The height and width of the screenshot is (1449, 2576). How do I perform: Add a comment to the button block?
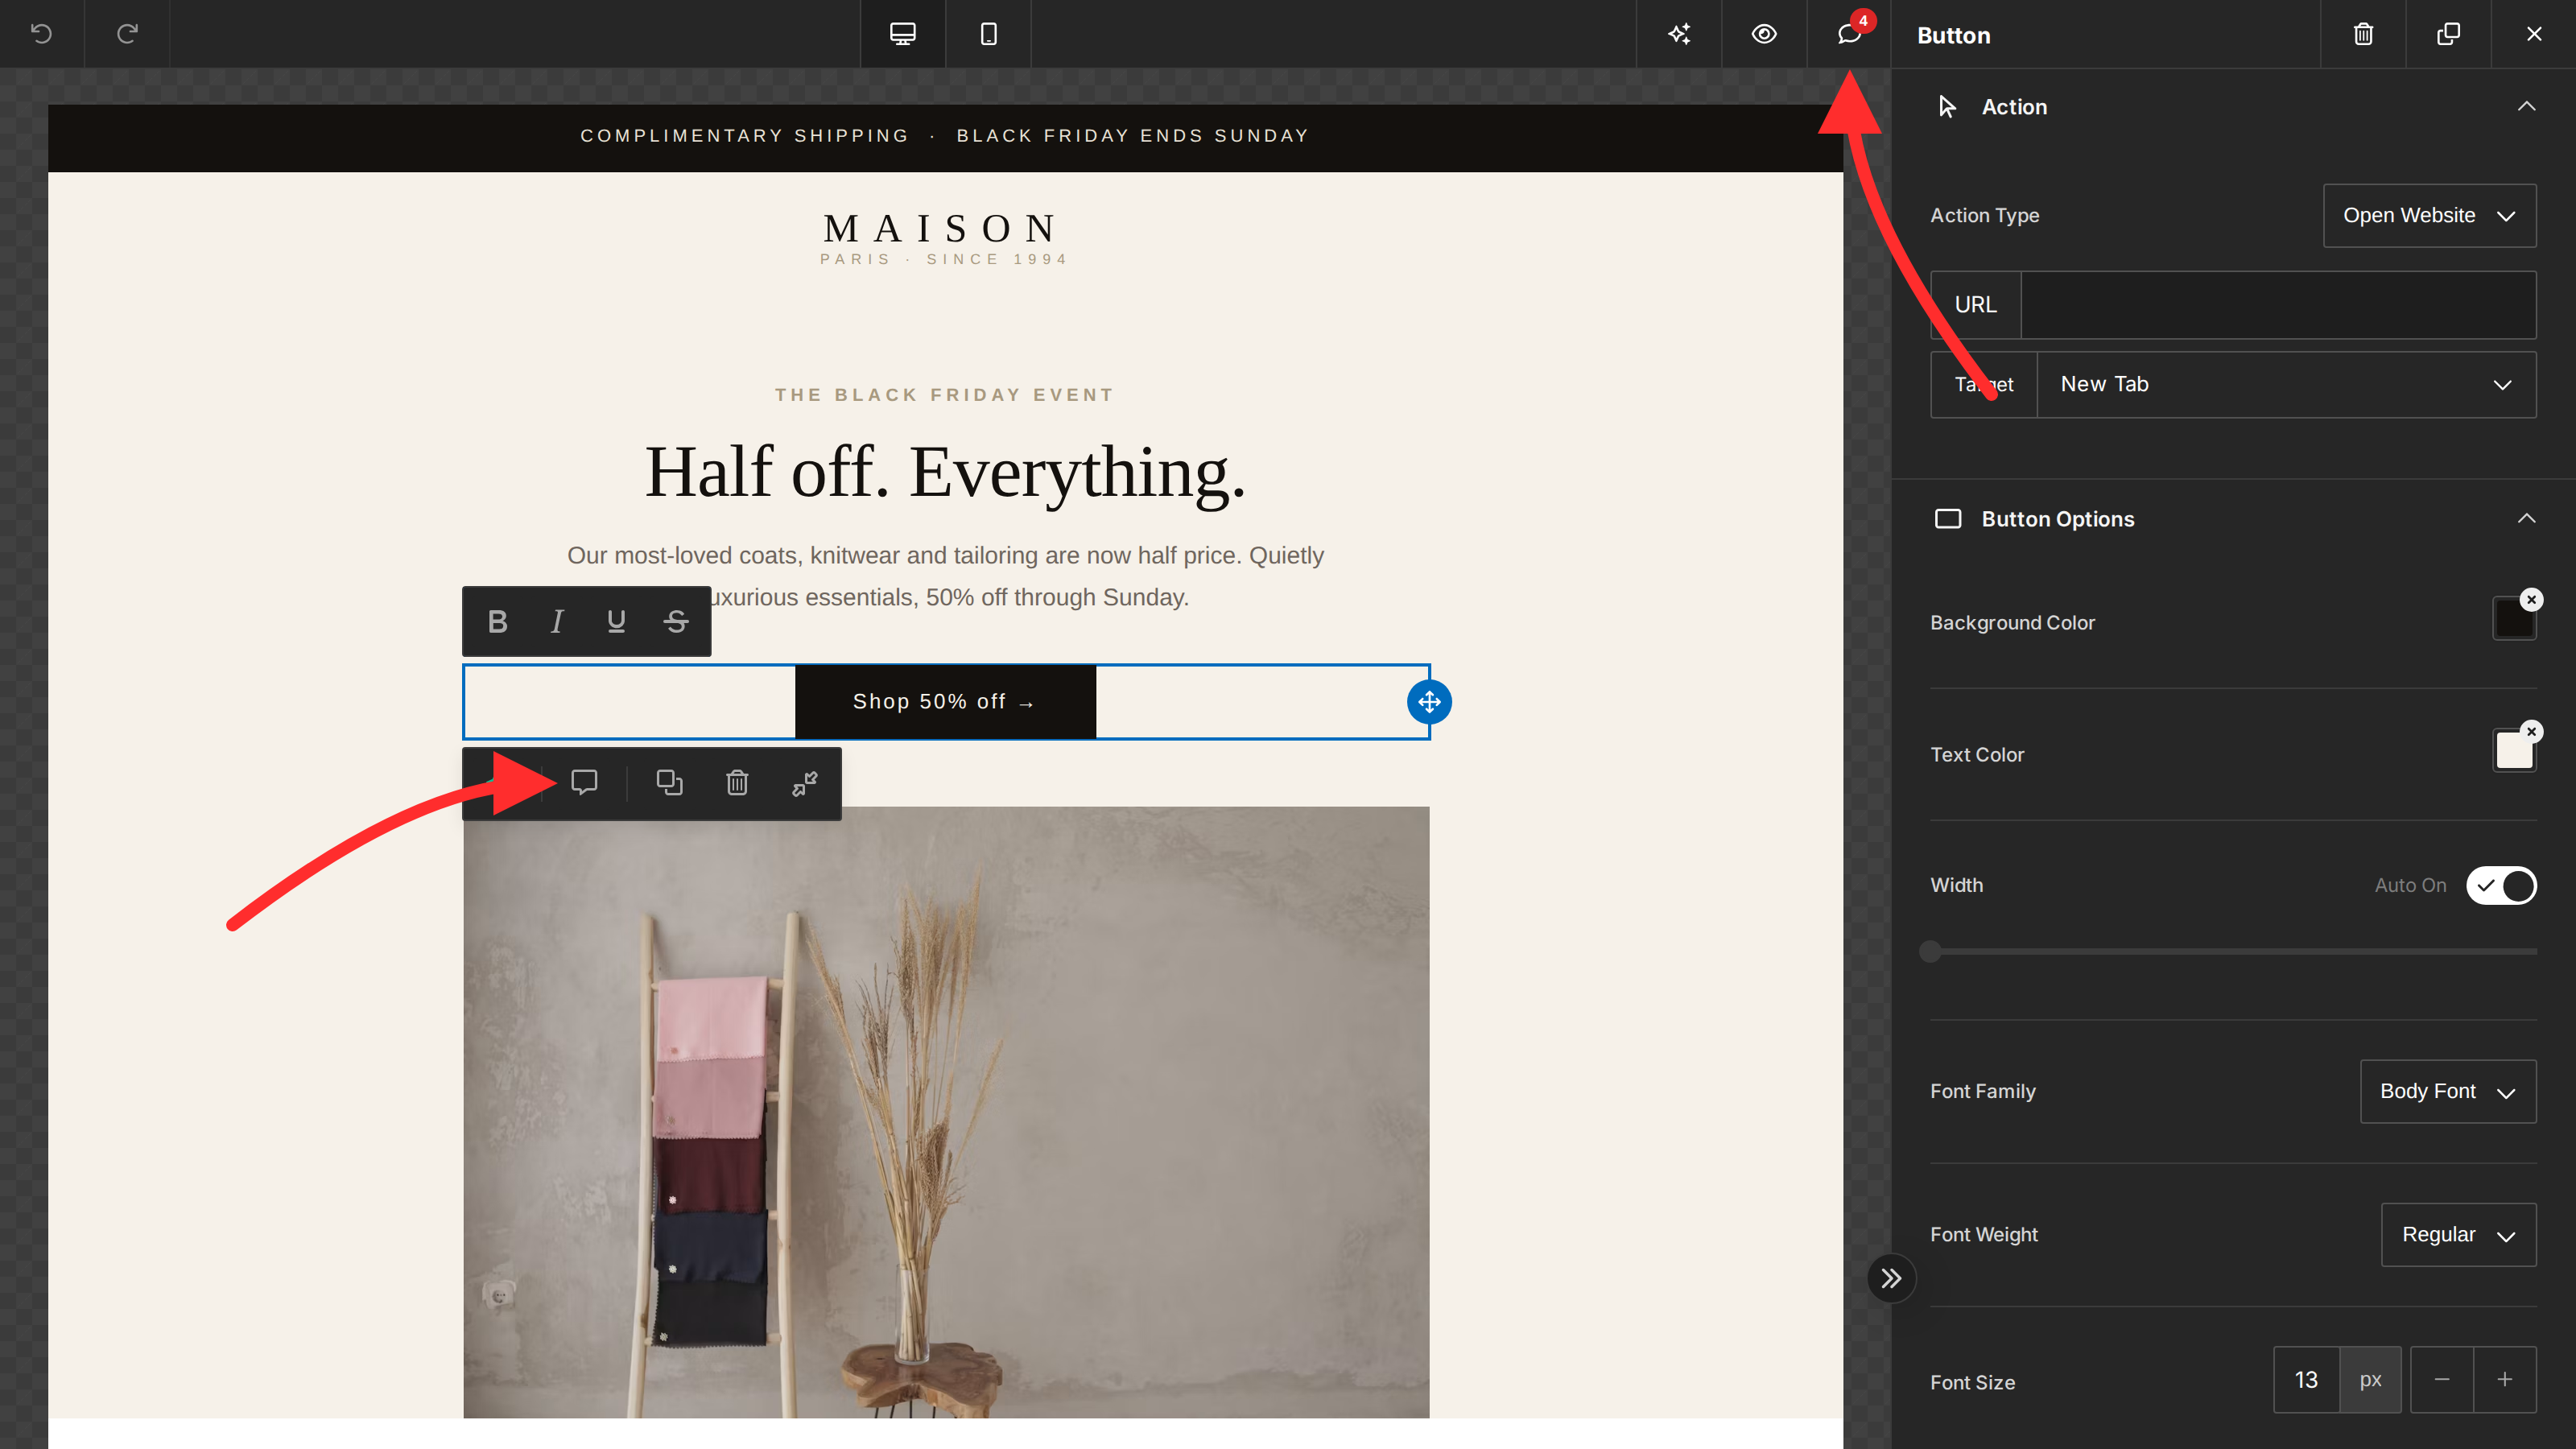click(584, 783)
